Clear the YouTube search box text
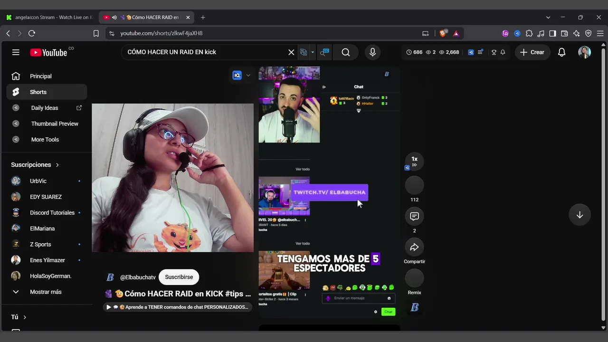This screenshot has width=608, height=342. [291, 52]
